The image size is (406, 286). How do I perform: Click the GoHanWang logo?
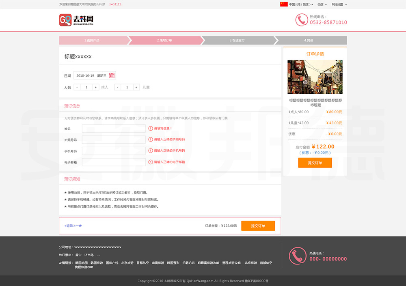pyautogui.click(x=76, y=20)
